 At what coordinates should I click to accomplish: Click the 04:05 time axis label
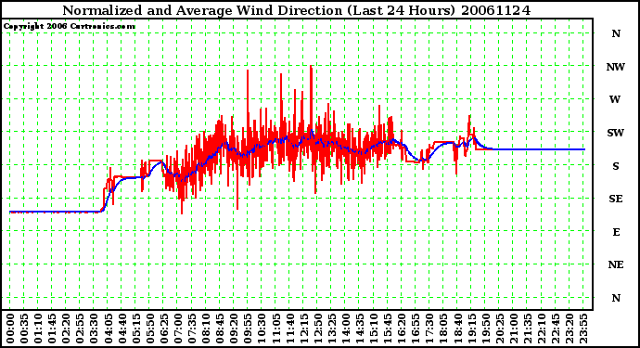[109, 329]
